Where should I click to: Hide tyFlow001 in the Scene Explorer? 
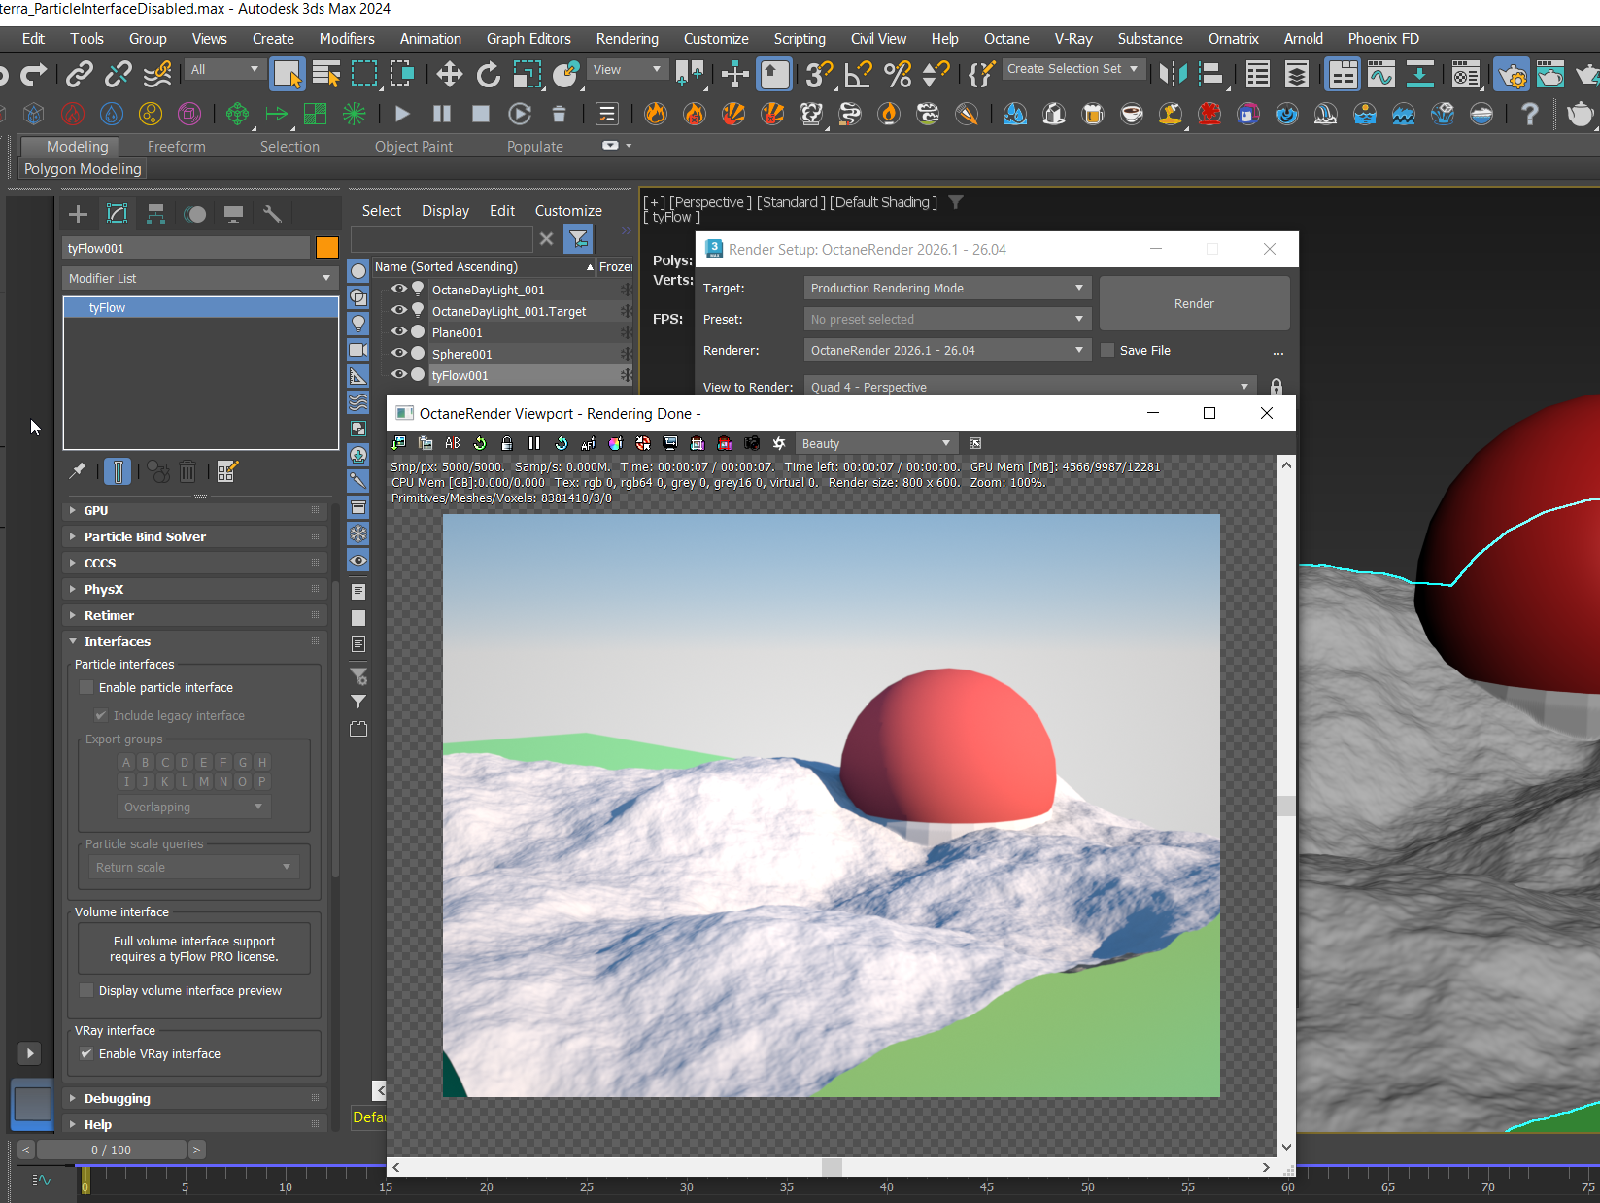[x=399, y=374]
